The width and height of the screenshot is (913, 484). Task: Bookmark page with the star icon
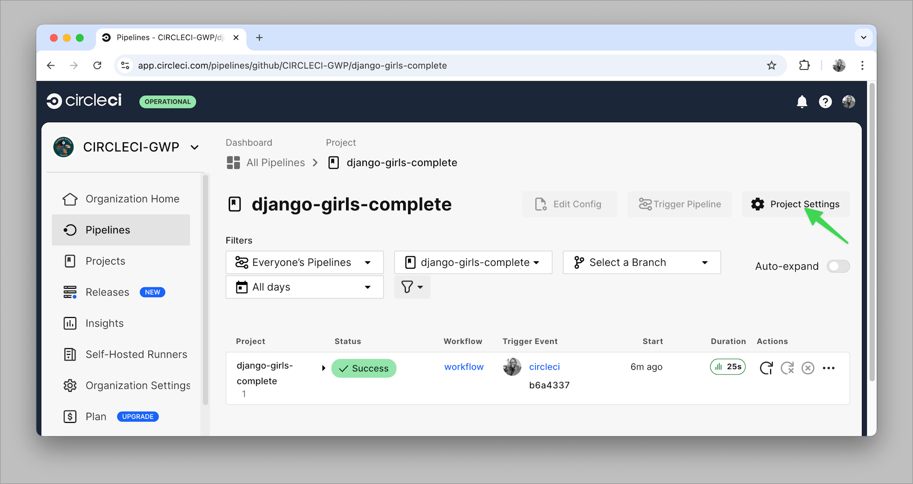click(771, 66)
